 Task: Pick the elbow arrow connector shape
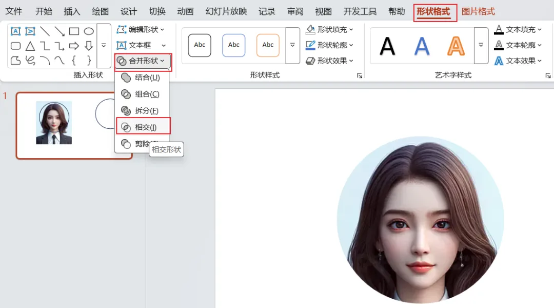point(60,46)
